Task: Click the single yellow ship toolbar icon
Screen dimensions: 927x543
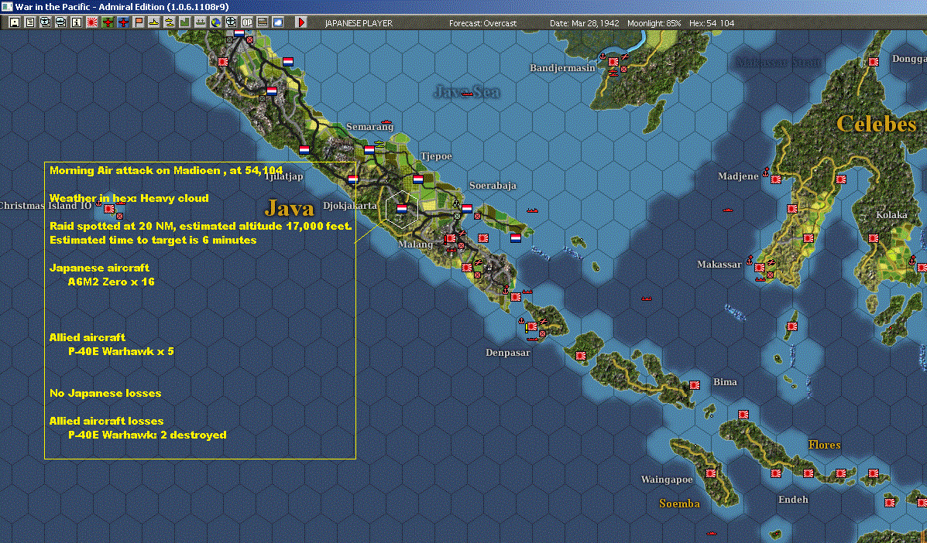Action: click(153, 22)
